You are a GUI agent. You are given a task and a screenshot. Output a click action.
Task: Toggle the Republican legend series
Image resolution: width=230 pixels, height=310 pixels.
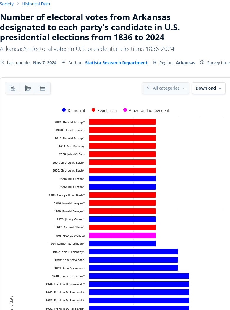coord(104,110)
